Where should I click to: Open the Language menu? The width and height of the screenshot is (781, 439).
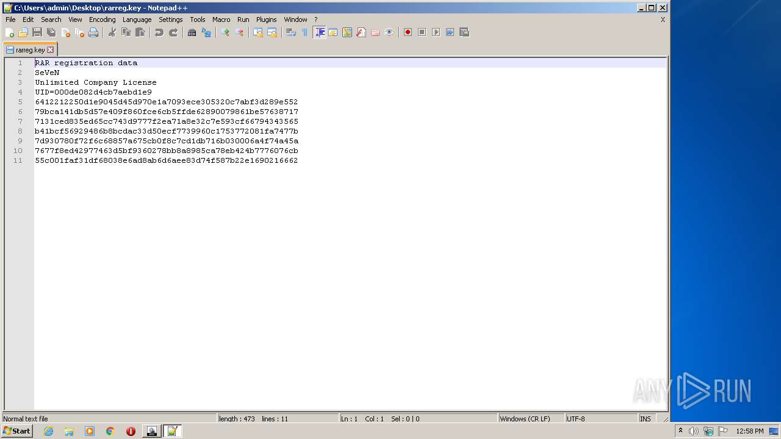click(137, 20)
